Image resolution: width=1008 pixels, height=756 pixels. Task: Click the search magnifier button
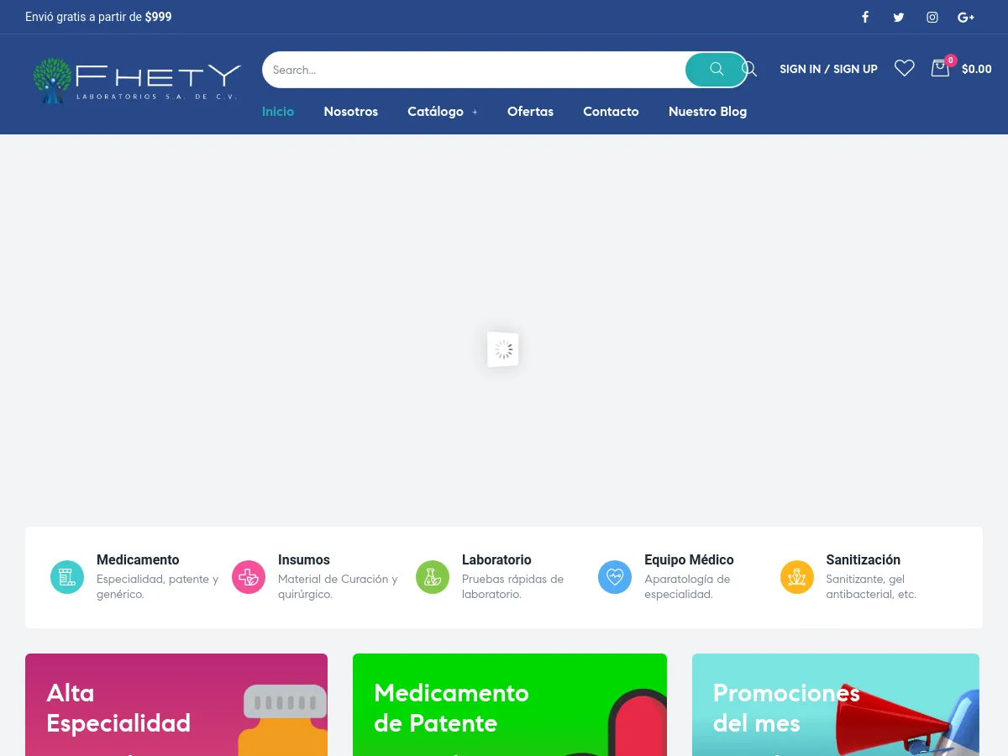tap(715, 70)
